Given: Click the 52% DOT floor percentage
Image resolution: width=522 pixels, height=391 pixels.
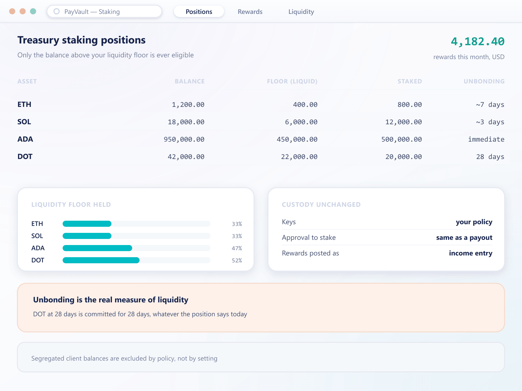Looking at the screenshot, I should [x=237, y=260].
